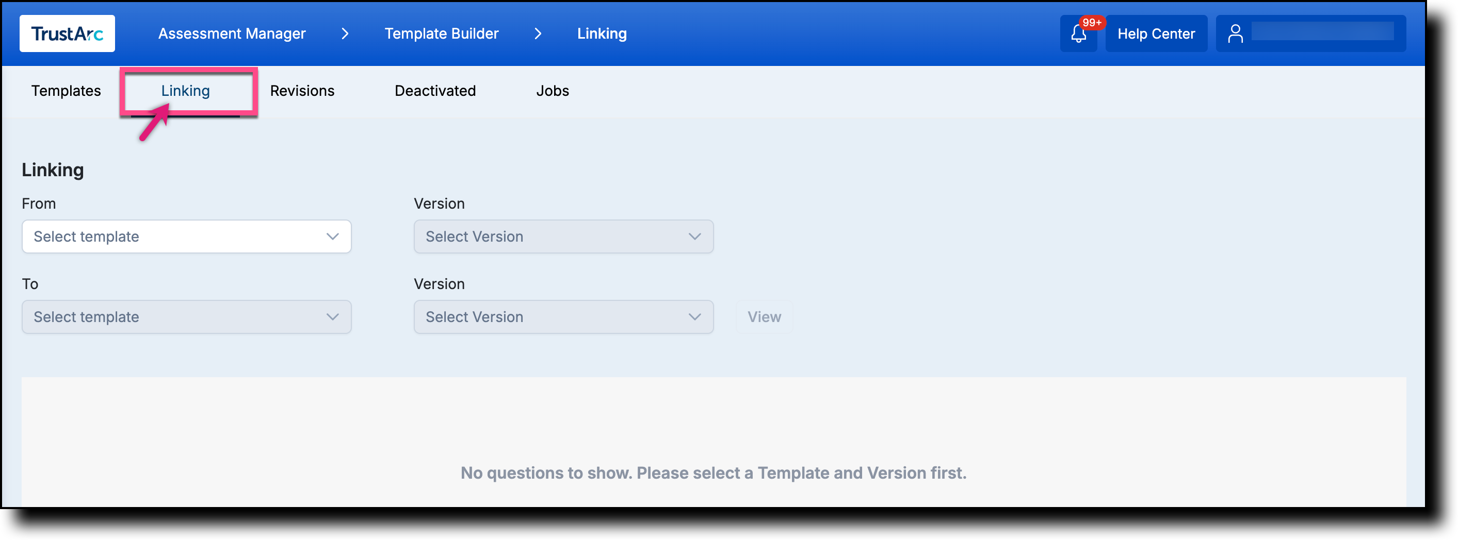Click the chevron on the To version field
This screenshot has height=540, width=1458.
pos(694,317)
